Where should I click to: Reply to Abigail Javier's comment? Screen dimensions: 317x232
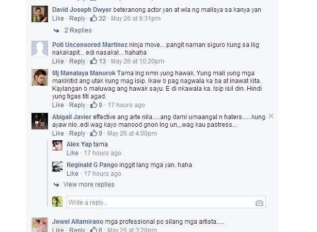point(77,133)
